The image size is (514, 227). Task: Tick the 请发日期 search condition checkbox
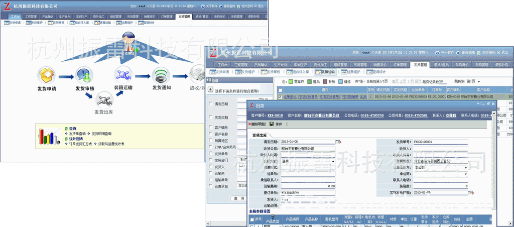210,103
